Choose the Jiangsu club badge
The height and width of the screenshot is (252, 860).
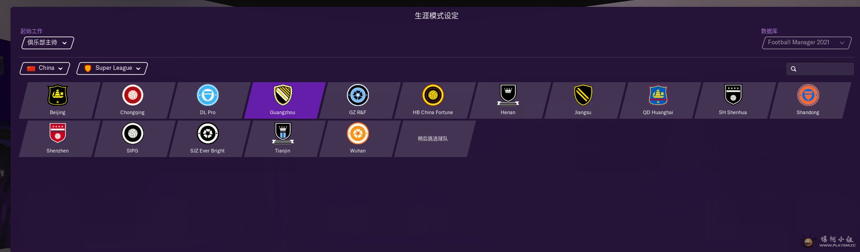click(x=583, y=95)
